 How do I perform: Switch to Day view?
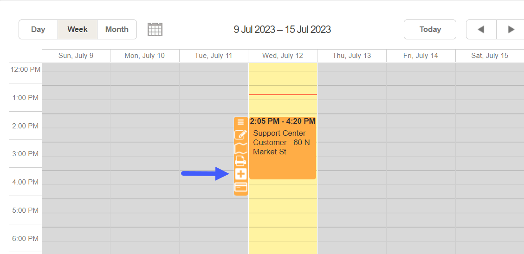click(x=38, y=29)
